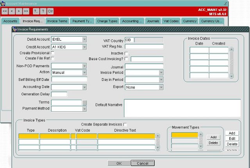
Task: Open the Charge Types tab
Action: (107, 21)
